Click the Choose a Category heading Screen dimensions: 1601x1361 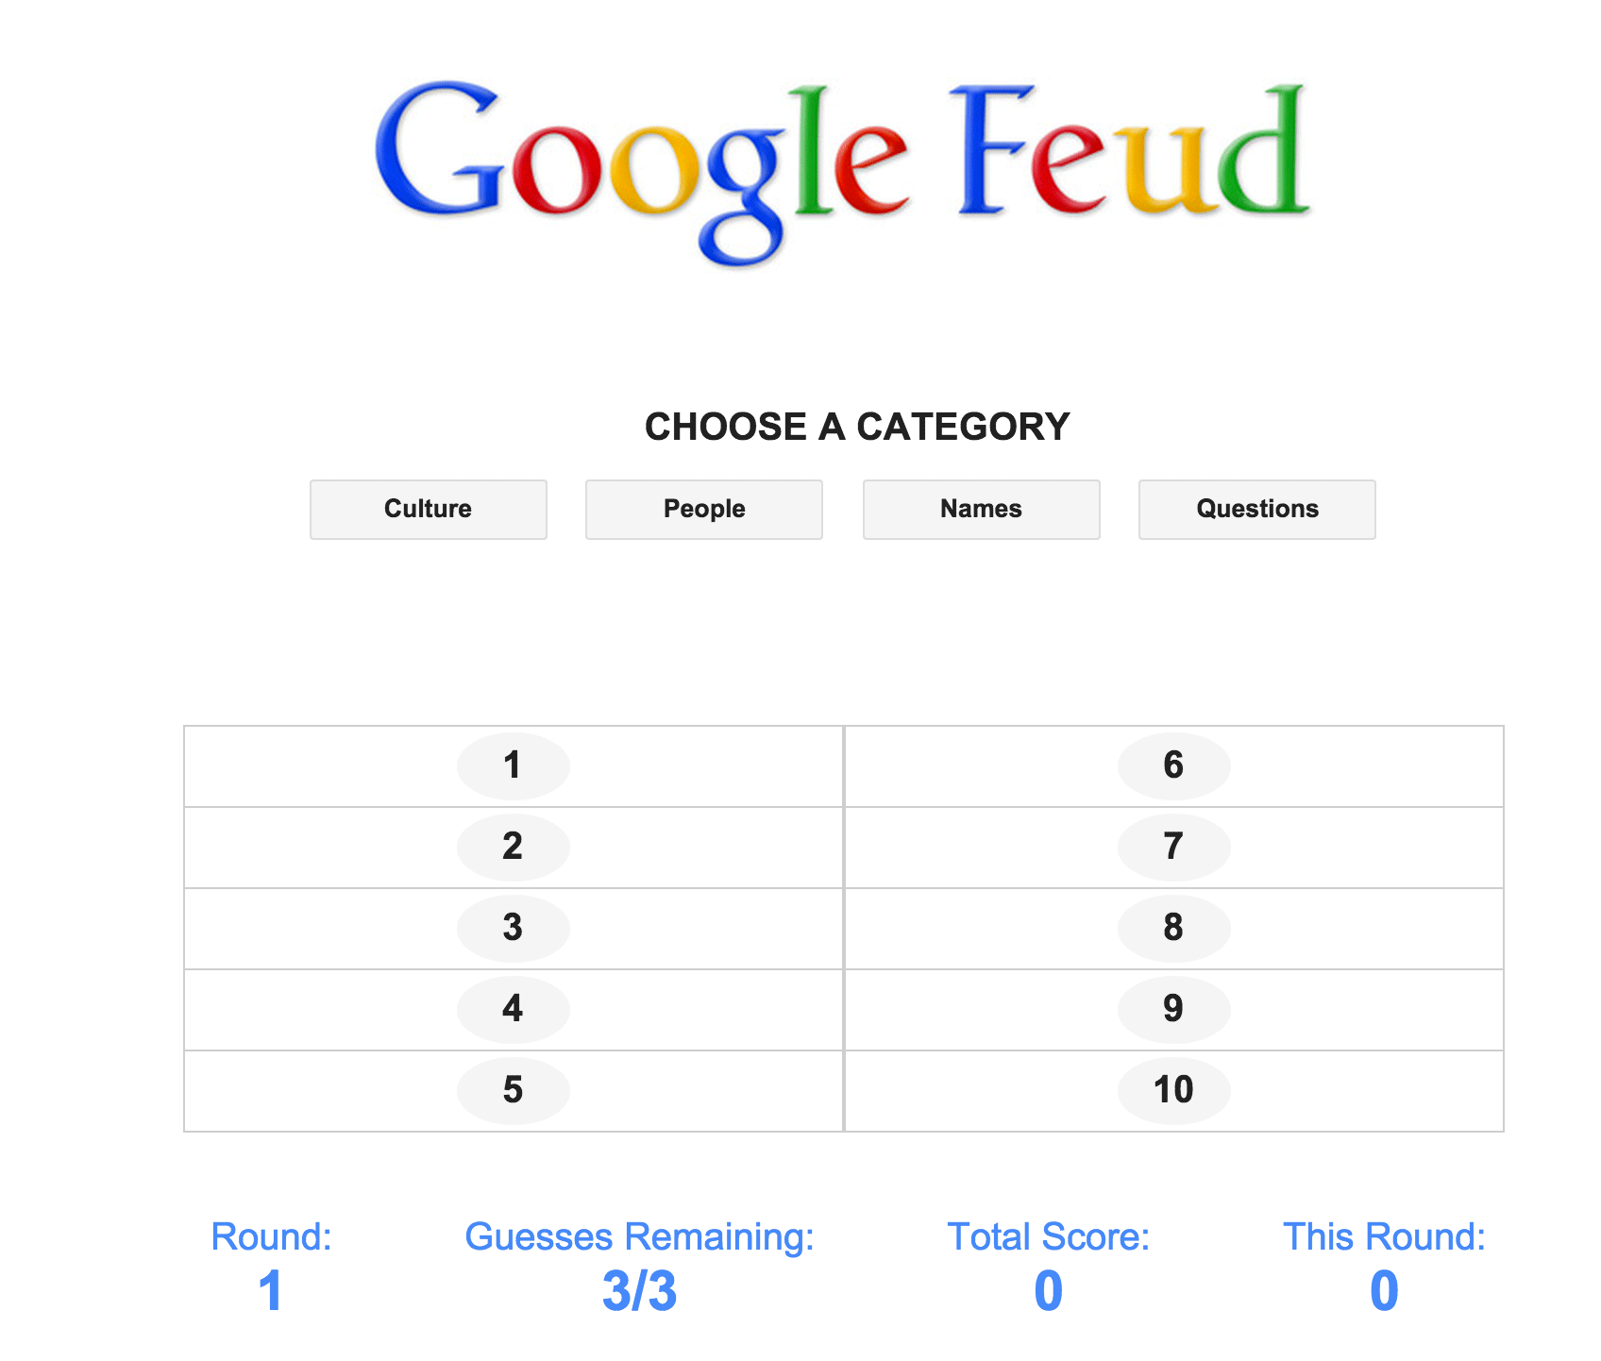[857, 427]
